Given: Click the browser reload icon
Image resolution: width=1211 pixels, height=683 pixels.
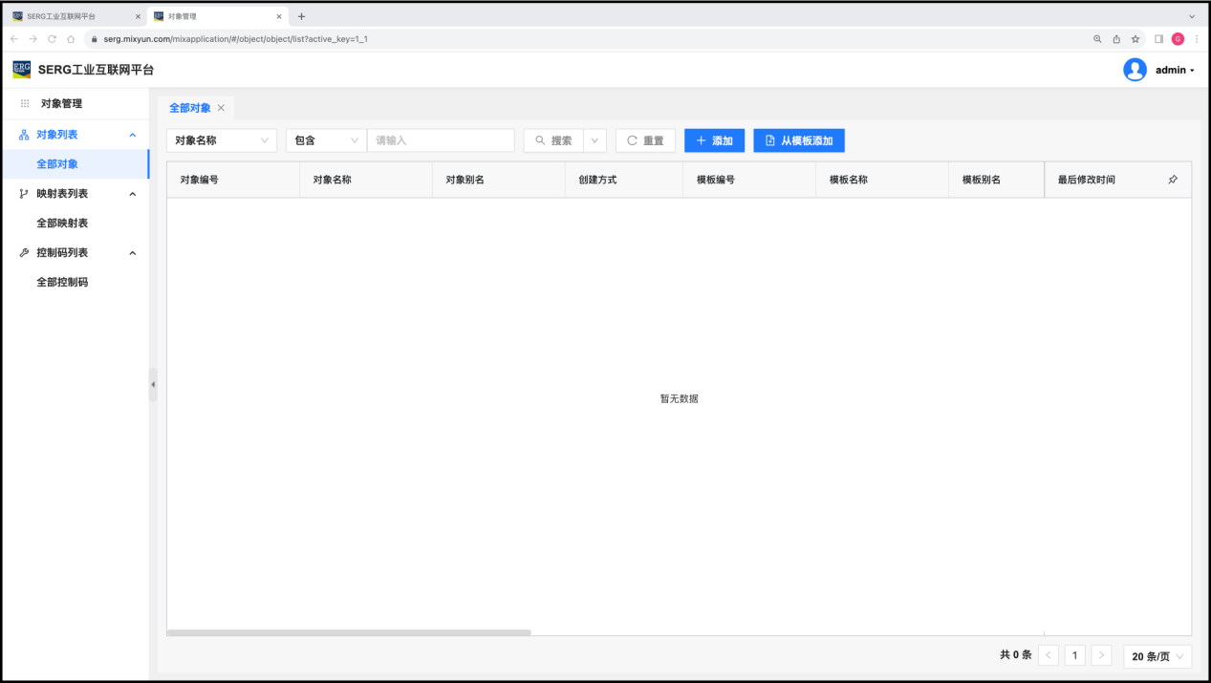Looking at the screenshot, I should pyautogui.click(x=52, y=39).
